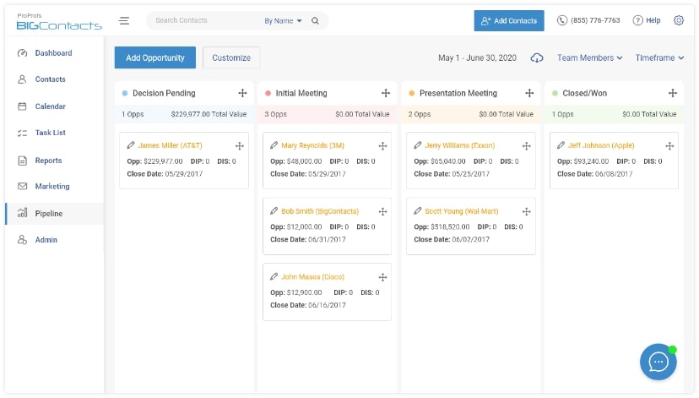This screenshot has width=699, height=398.
Task: Open Mary Reynolds (3M) opportunity link
Action: click(x=312, y=145)
